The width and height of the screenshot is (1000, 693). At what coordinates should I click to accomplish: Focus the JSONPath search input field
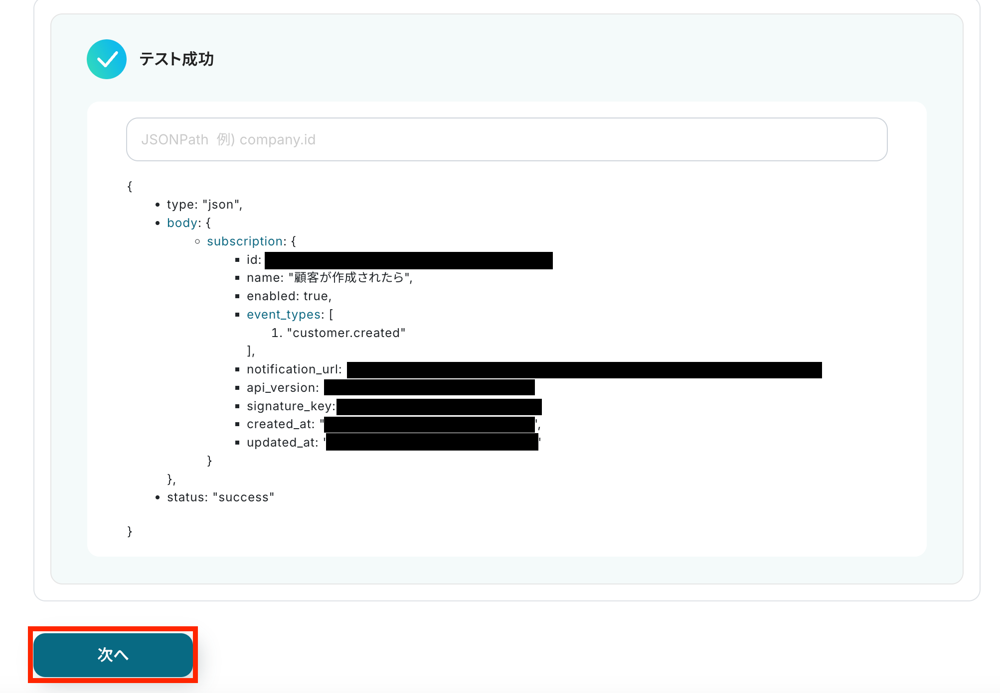click(x=506, y=139)
